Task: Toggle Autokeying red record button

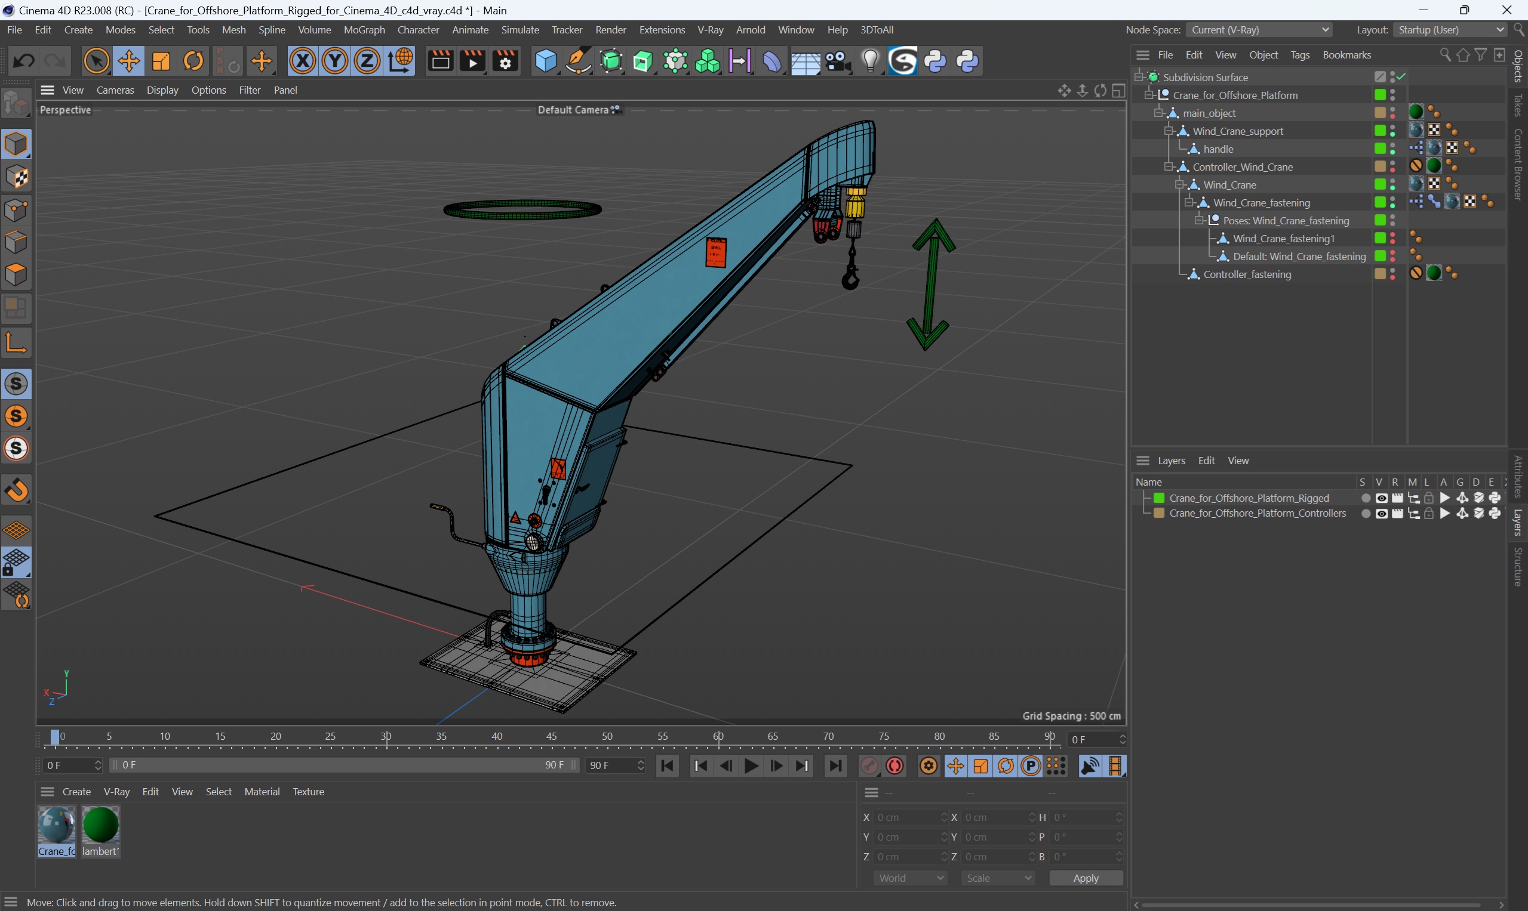Action: (894, 765)
